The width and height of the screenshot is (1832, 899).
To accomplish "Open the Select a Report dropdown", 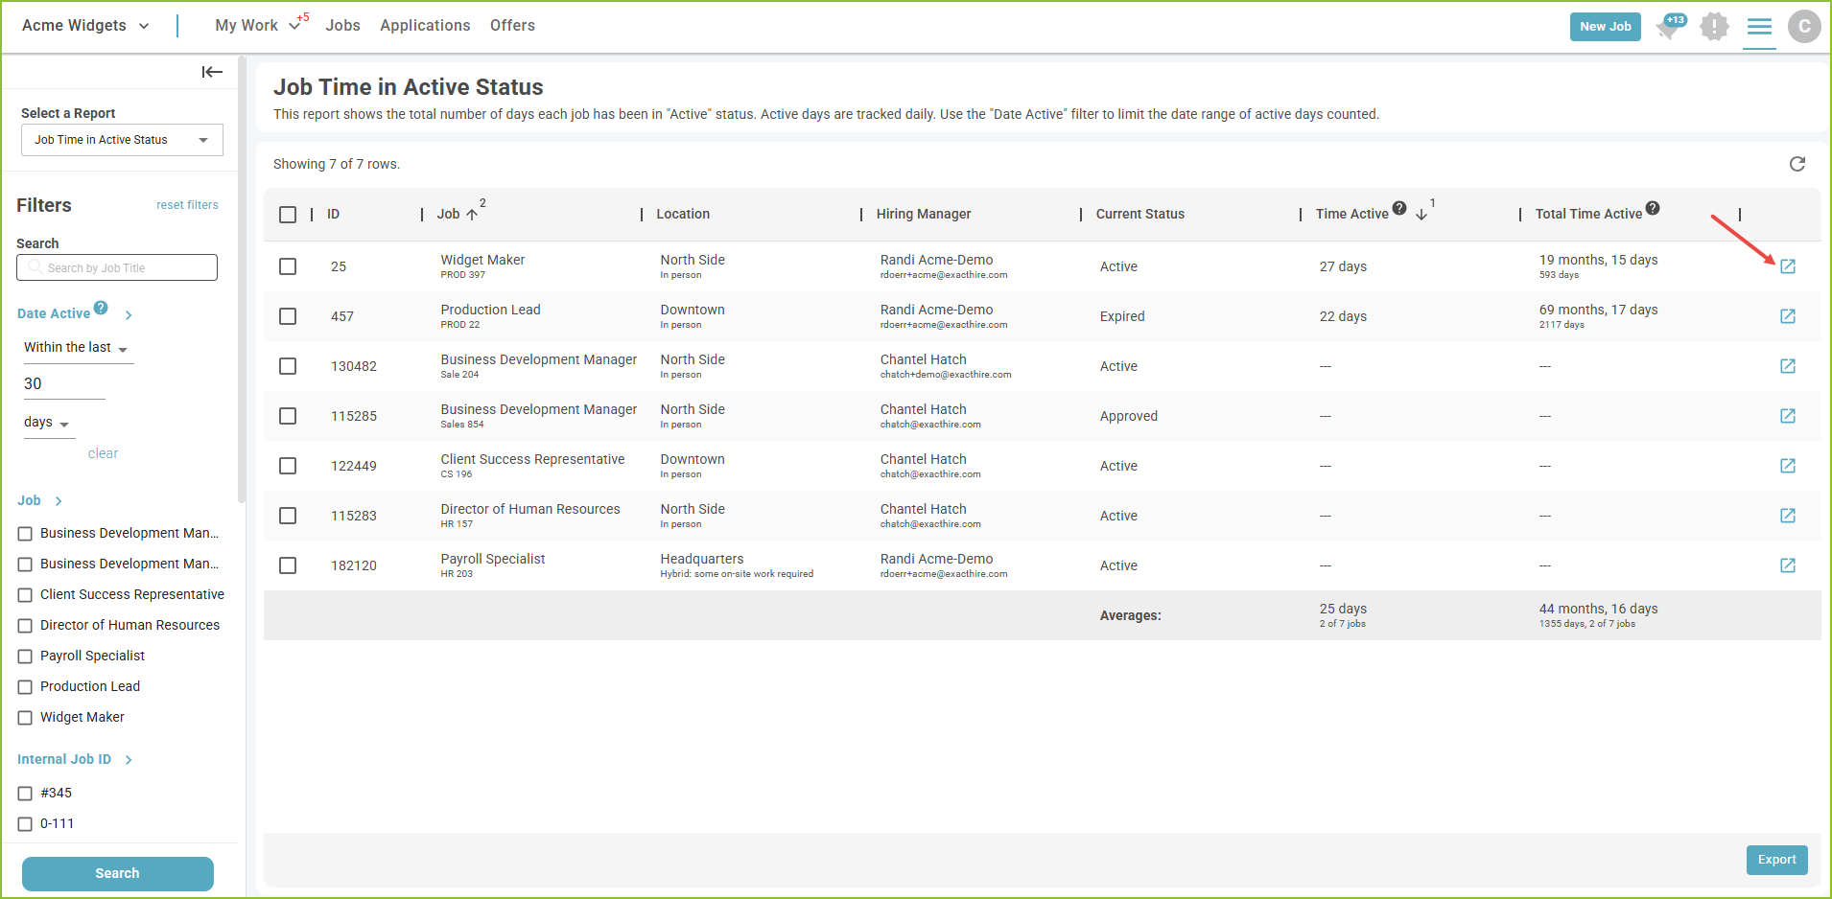I will [122, 140].
